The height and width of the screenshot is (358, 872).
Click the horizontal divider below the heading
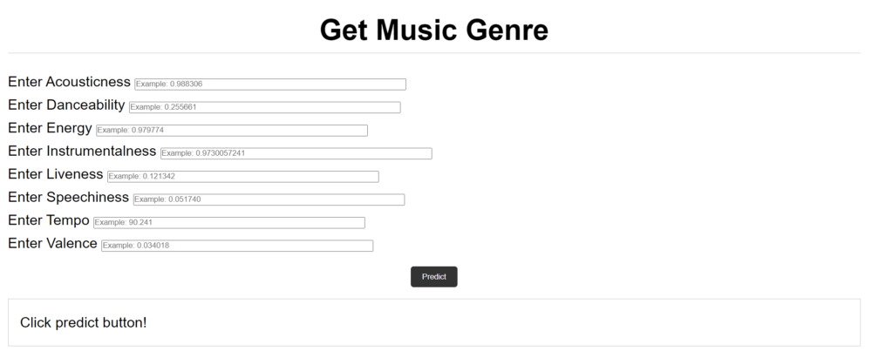[434, 53]
